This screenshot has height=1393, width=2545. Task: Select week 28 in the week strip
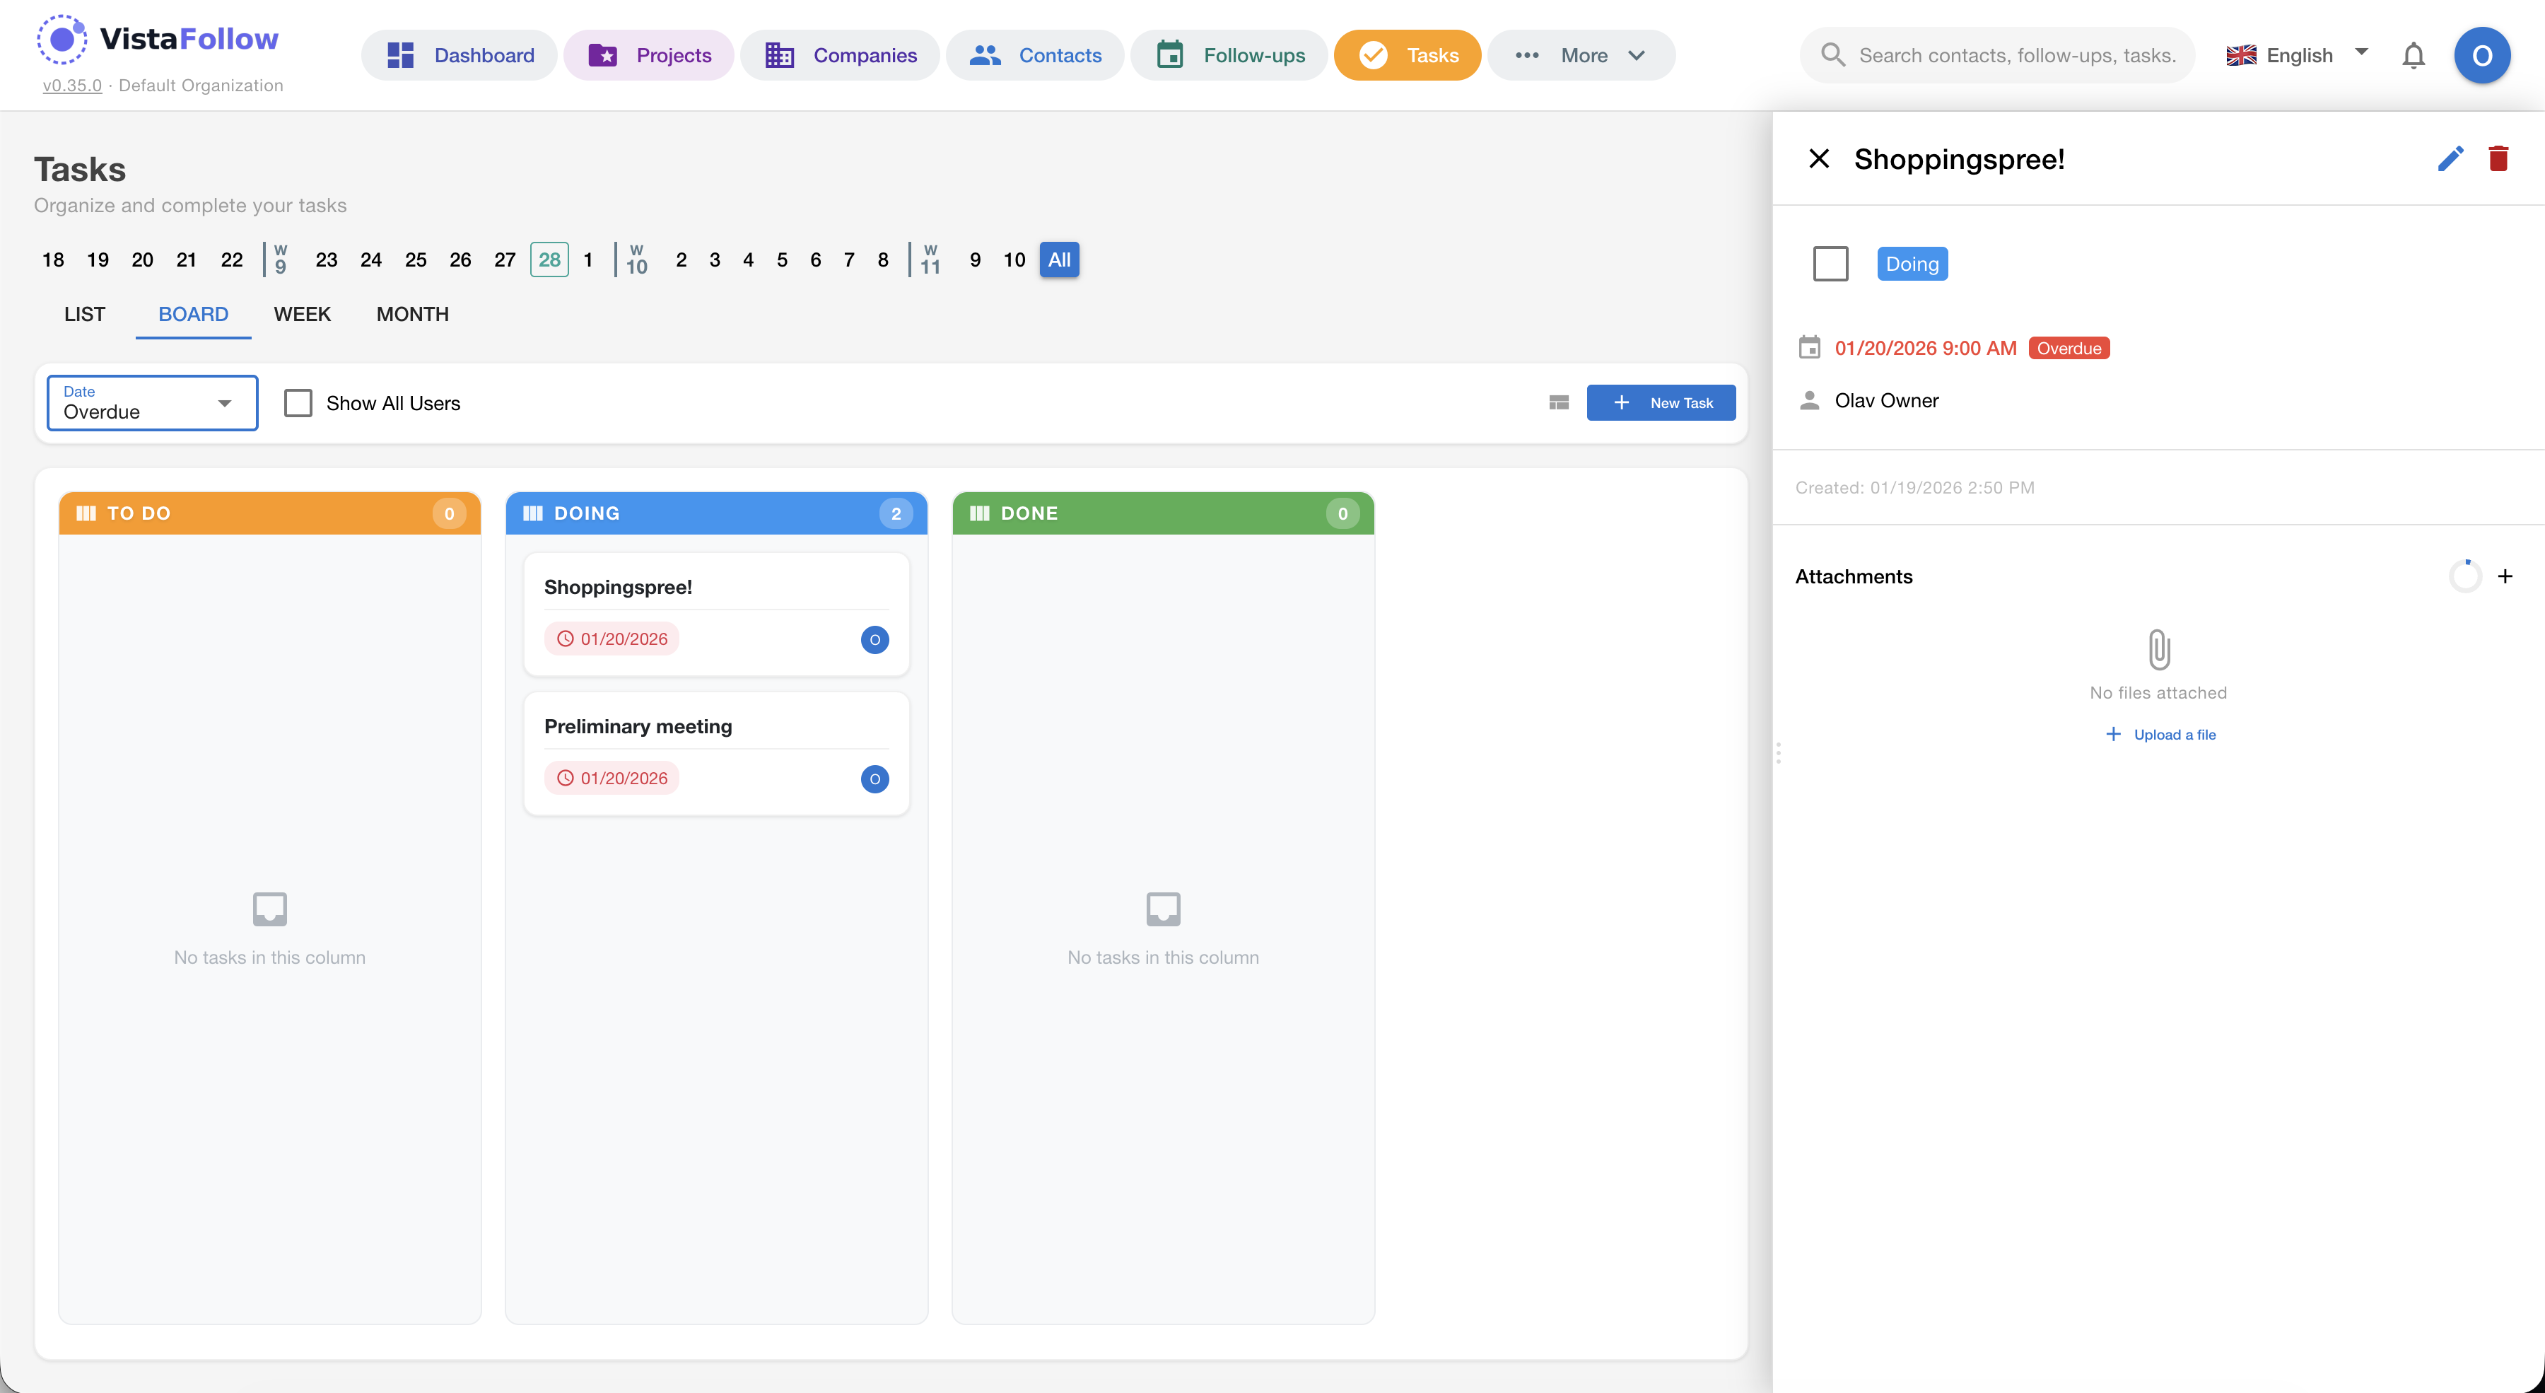tap(549, 260)
